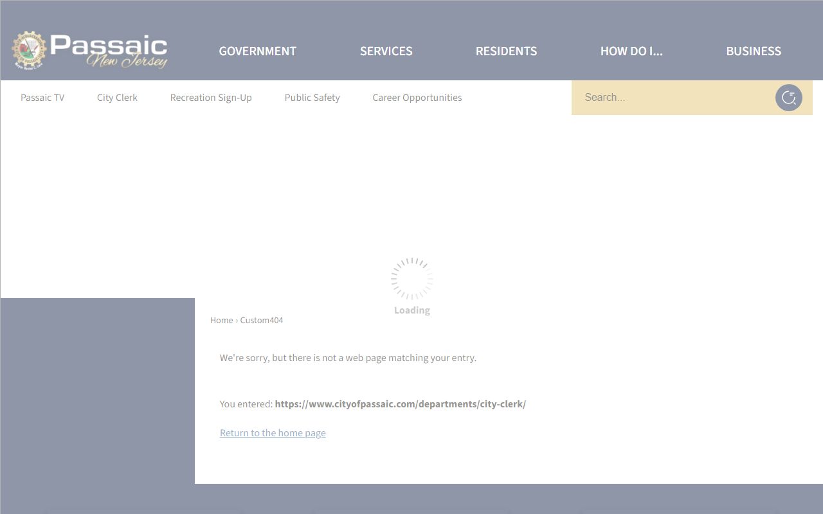Screen dimensions: 823x514
Task: Click the Passaic New Jersey logo
Action: 90,51
